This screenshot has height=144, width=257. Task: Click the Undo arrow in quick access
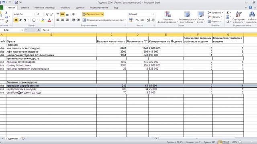(x=4, y=2)
